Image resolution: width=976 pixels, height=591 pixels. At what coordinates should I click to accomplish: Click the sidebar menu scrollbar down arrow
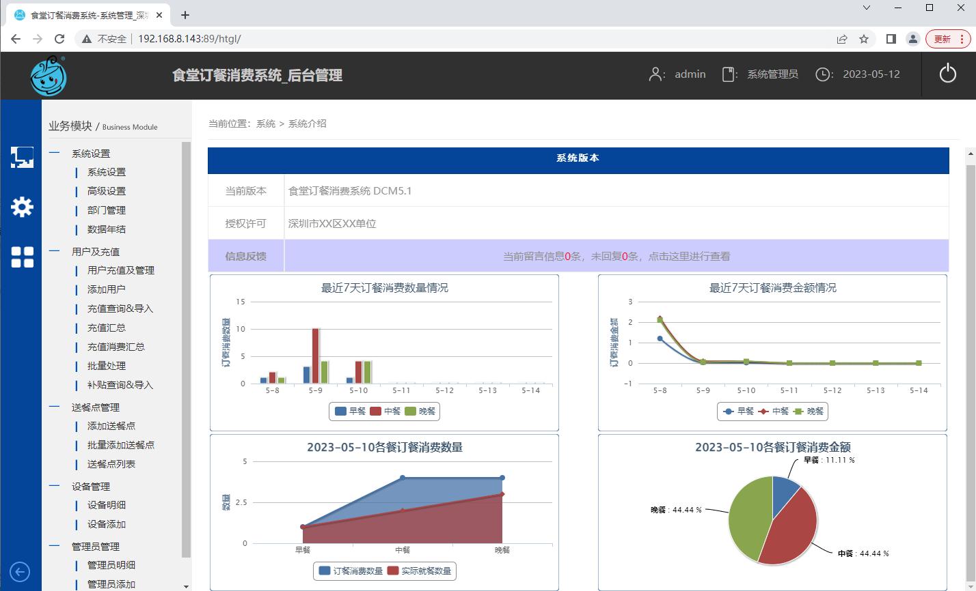pos(186,586)
